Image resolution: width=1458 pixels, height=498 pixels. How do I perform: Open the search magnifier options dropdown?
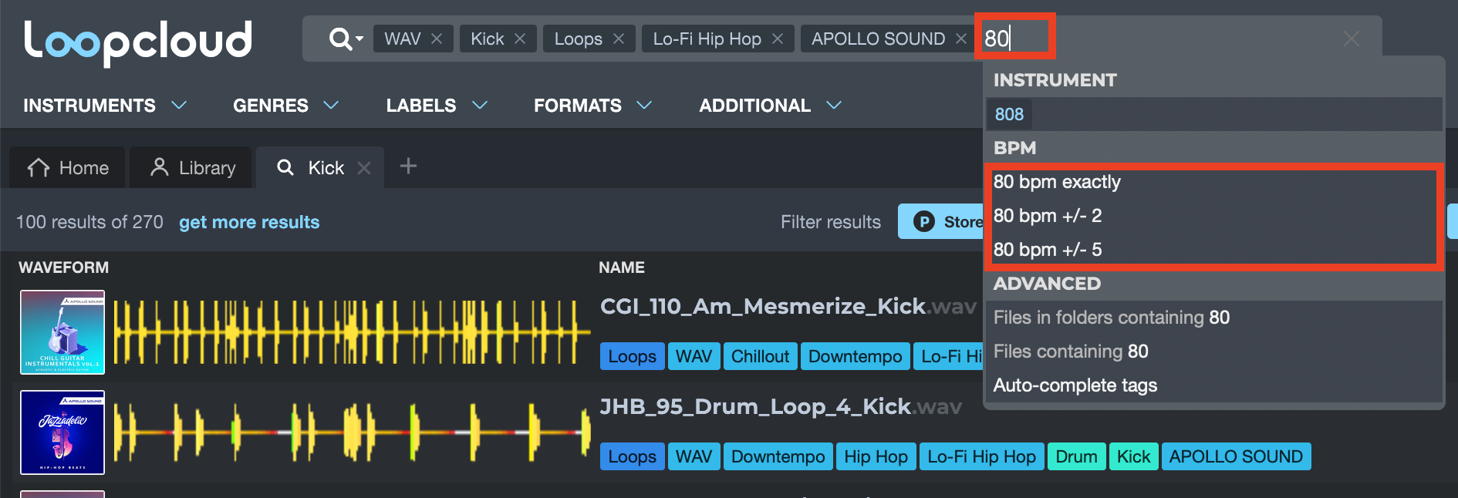pyautogui.click(x=346, y=39)
